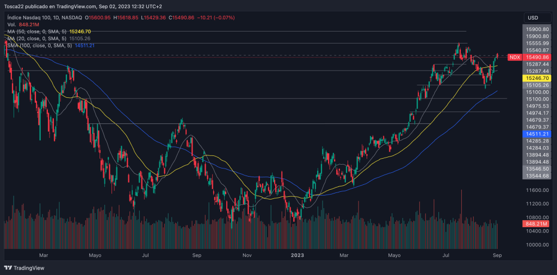Click the red 15490.86 current price tag
Screen dimensions: 557x275
(x=536, y=57)
